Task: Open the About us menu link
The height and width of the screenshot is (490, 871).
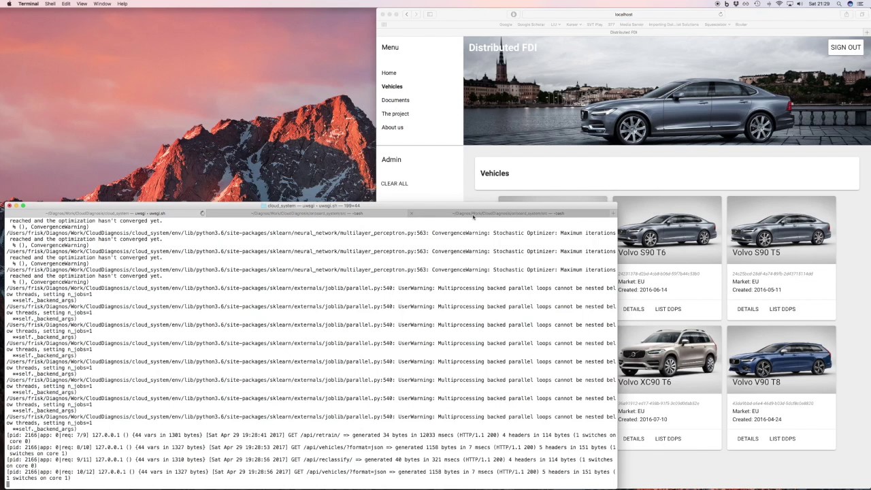Action: click(x=393, y=127)
